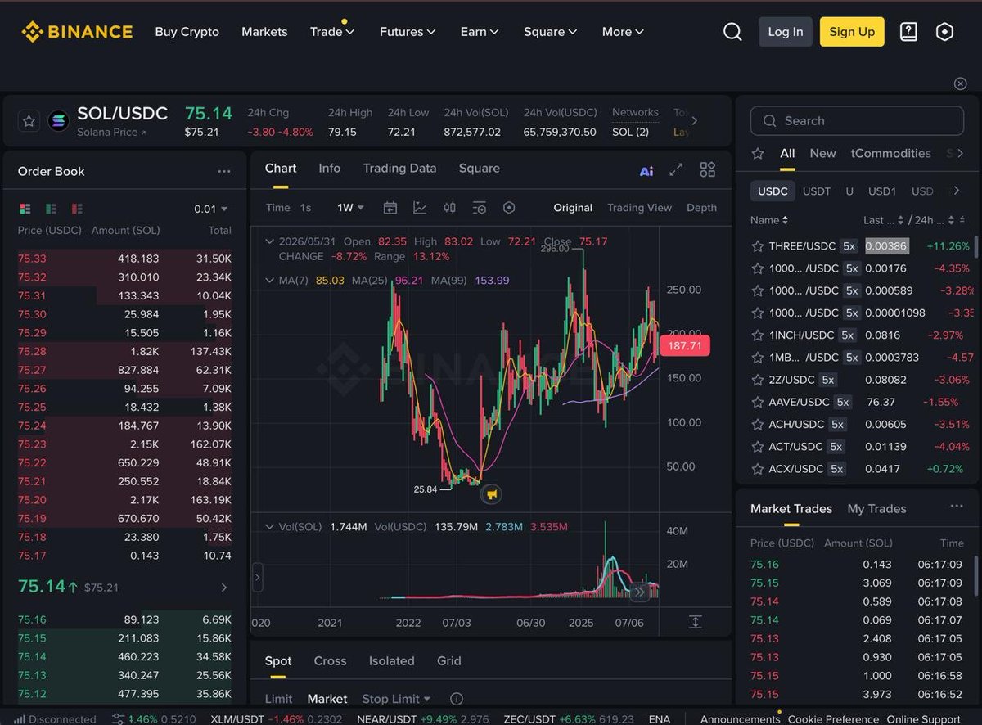
Task: Collapse the Vol(SOL) indicator chevron
Action: point(269,527)
